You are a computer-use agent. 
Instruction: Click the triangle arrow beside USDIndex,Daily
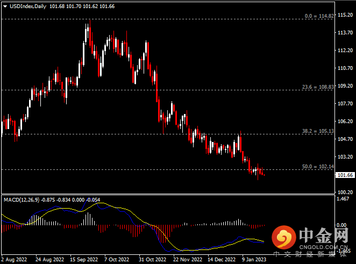pyautogui.click(x=5, y=6)
